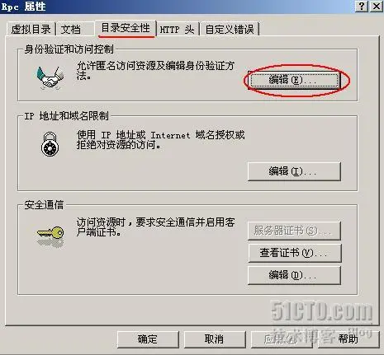
Task: Click 编辑(I) for IP address restrictions
Action: pos(294,171)
